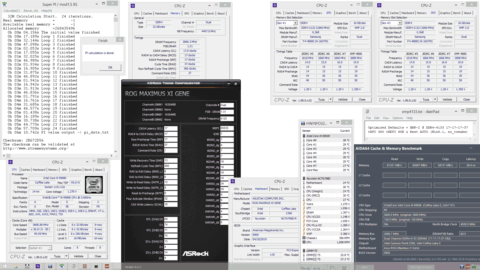Open Tools dropdown arrow in Slot #3 CPU-Z window
Viewport: 480px width, 270px height.
[x=435, y=99]
